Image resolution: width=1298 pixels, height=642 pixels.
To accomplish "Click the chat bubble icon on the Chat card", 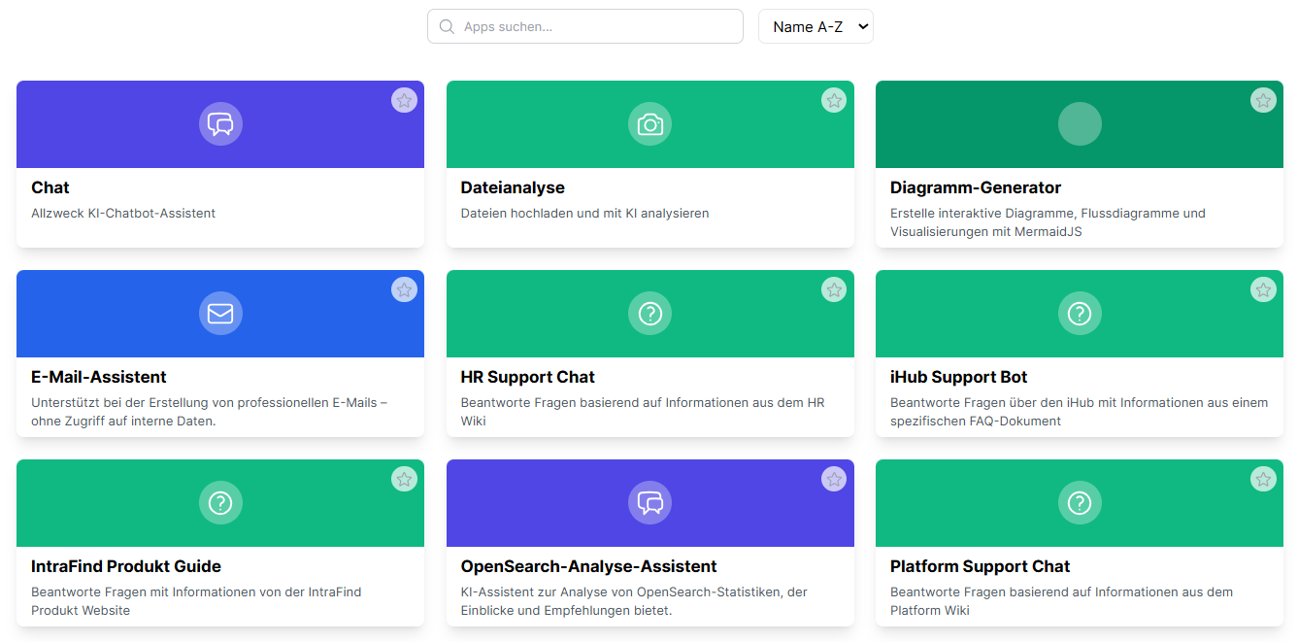I will [220, 123].
